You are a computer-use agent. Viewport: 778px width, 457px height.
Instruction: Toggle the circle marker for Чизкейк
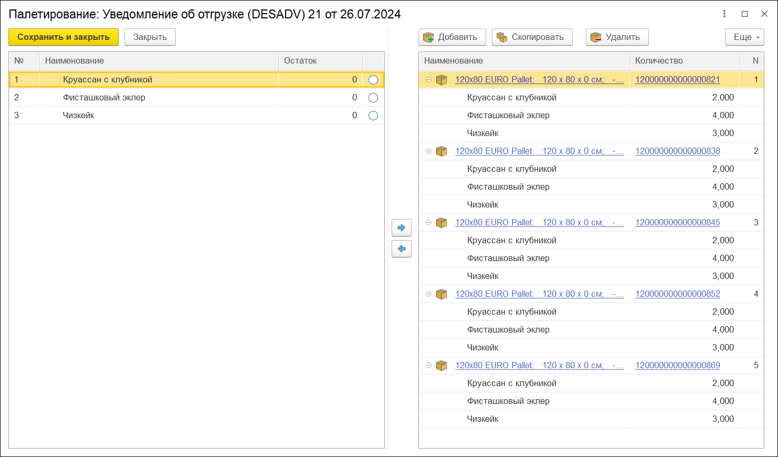pos(373,116)
